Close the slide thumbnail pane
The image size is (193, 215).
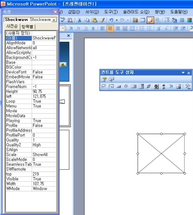click(x=69, y=36)
